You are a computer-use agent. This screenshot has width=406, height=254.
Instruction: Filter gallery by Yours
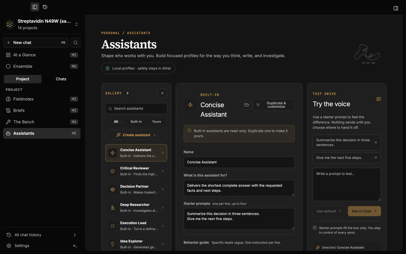[x=157, y=122]
